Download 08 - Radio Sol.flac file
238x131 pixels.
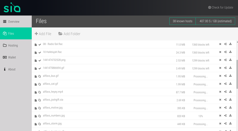[230, 44]
